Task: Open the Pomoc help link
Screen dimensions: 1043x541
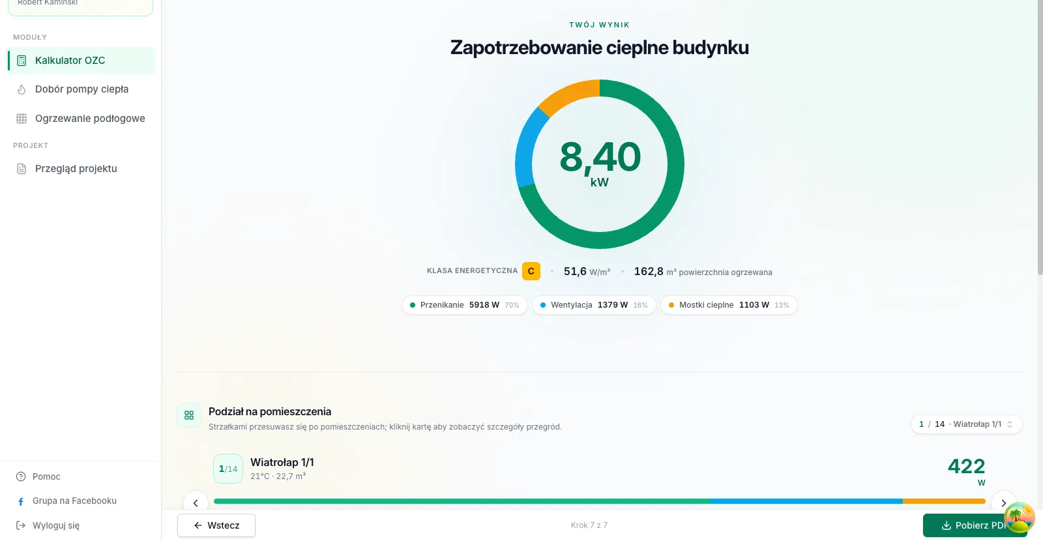Action: (46, 476)
